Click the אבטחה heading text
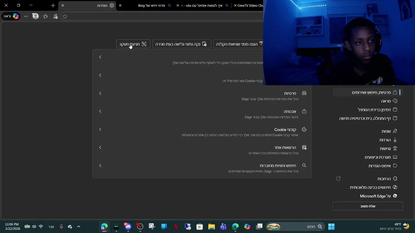This screenshot has height=233, width=415. 290,111
